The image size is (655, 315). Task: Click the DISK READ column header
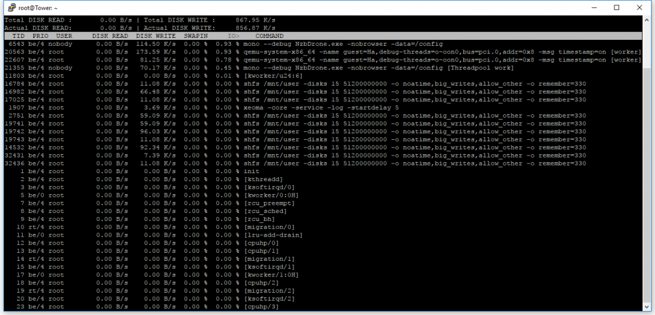tap(110, 36)
